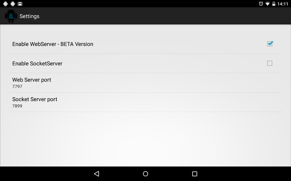Open the Gmail notification icon in status bar
This screenshot has width=291, height=181.
[x=20, y=4]
